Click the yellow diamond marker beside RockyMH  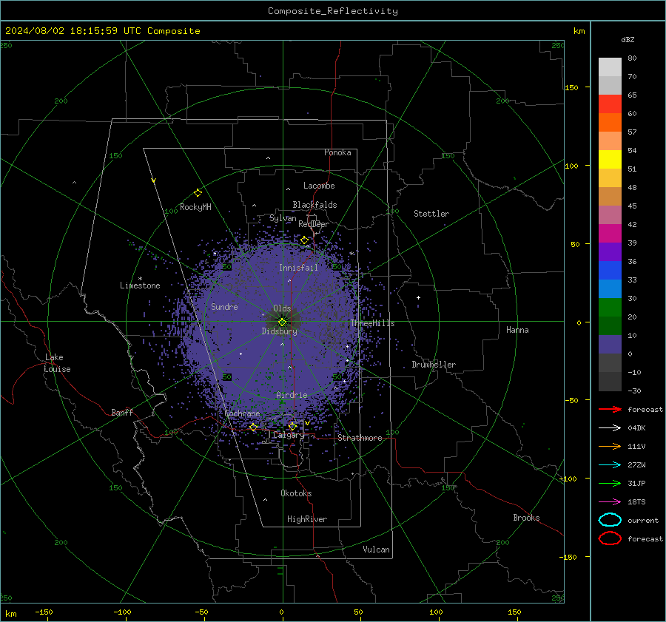pos(198,193)
